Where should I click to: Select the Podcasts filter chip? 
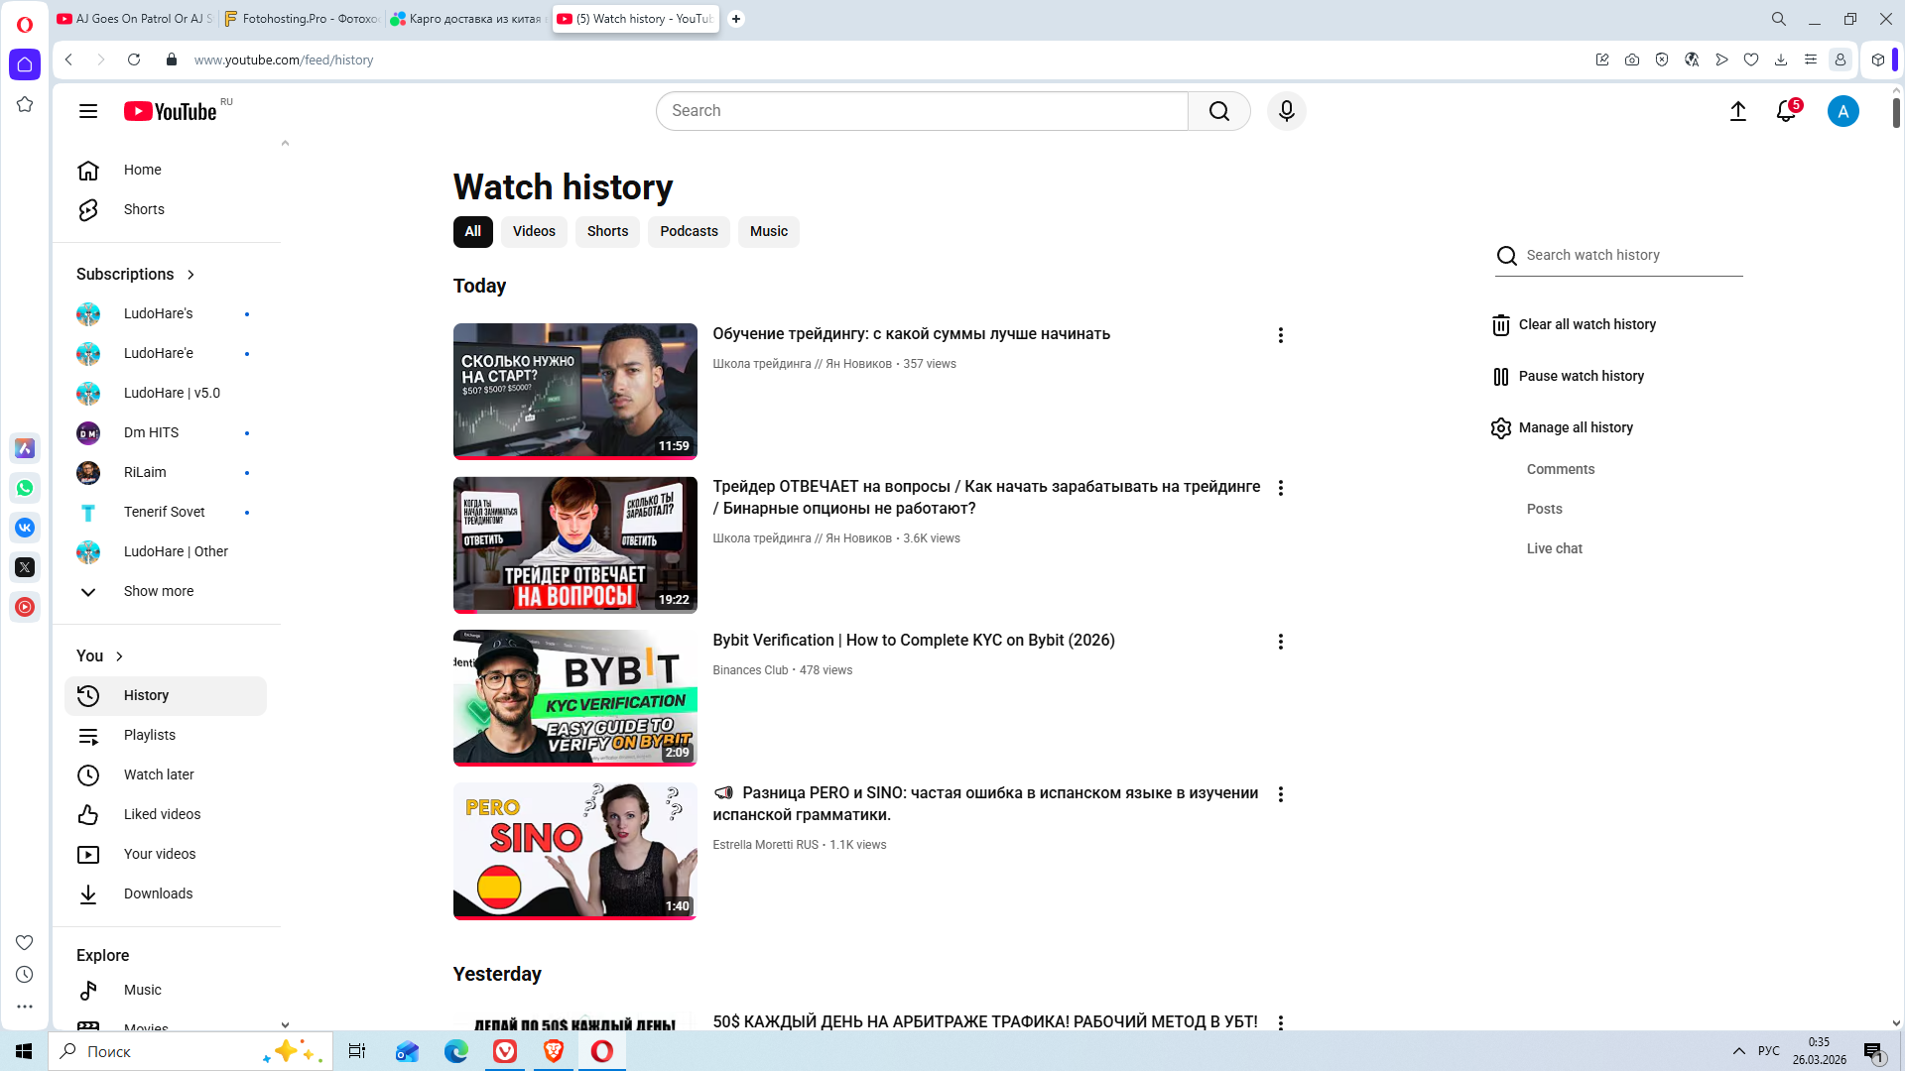pyautogui.click(x=689, y=231)
